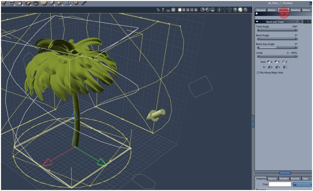The width and height of the screenshot is (313, 191).
Task: Select single-view layout button
Action: click(x=180, y=10)
